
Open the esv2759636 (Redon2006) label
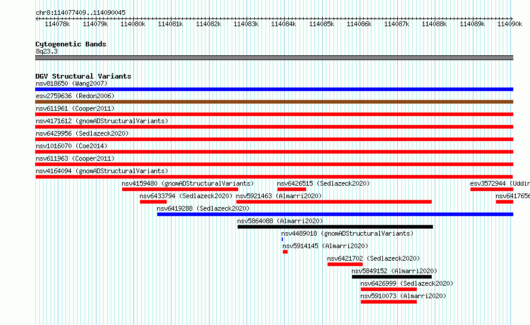(75, 96)
